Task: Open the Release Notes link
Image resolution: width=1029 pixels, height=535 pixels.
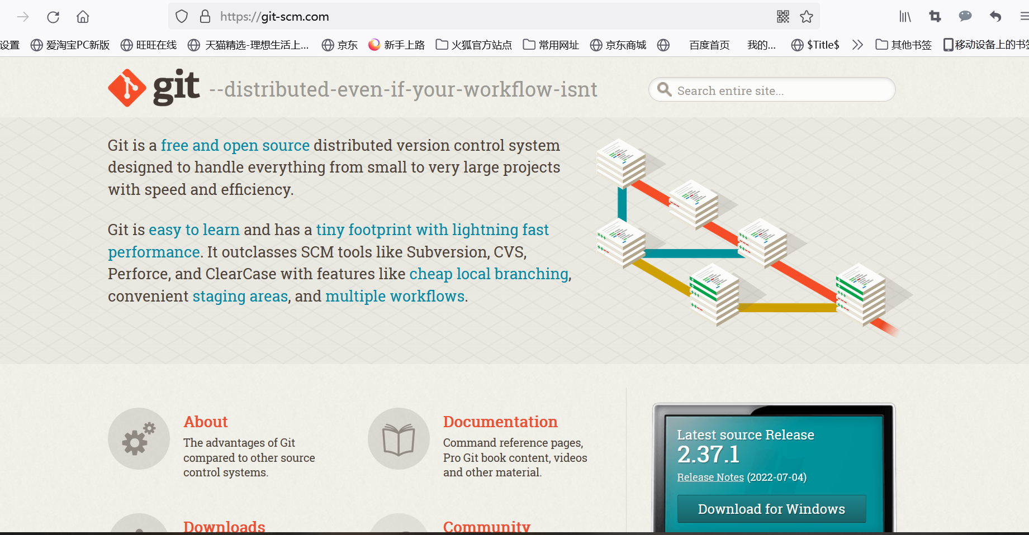Action: (x=710, y=477)
